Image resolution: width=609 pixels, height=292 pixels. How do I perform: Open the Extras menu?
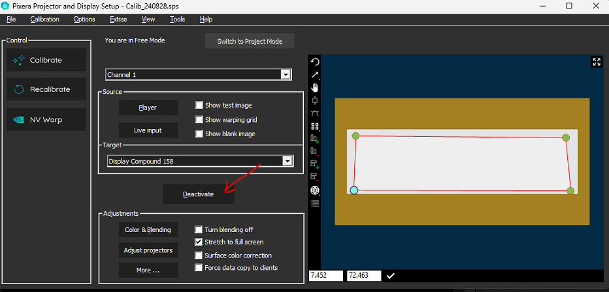pos(118,19)
